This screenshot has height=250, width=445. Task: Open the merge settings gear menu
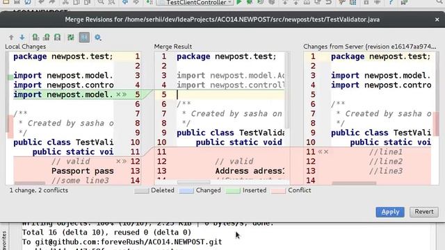(x=97, y=37)
